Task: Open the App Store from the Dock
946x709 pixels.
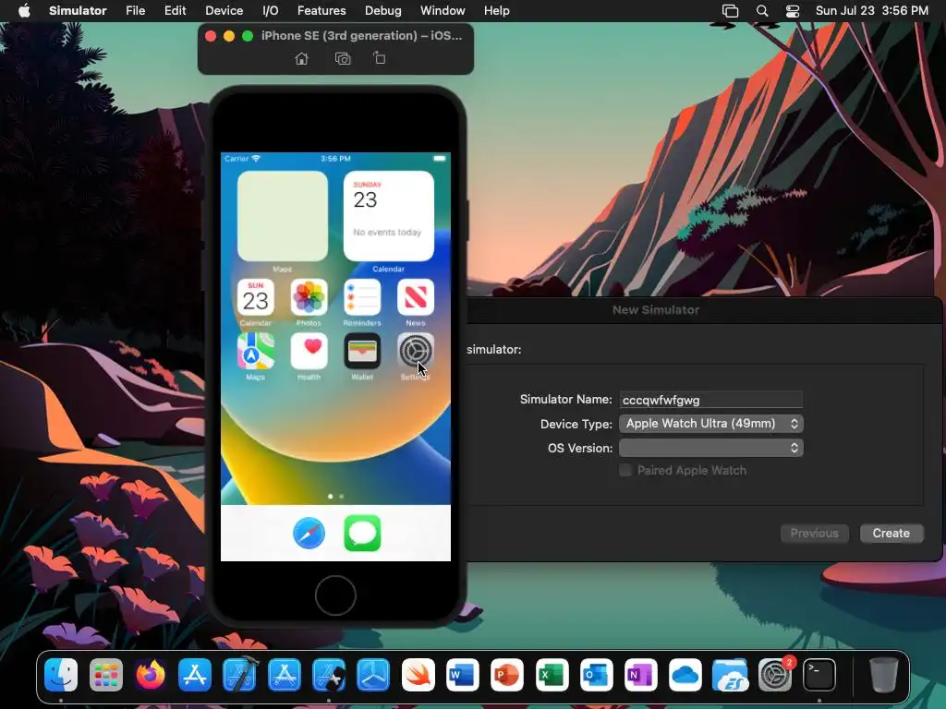Action: pos(195,675)
